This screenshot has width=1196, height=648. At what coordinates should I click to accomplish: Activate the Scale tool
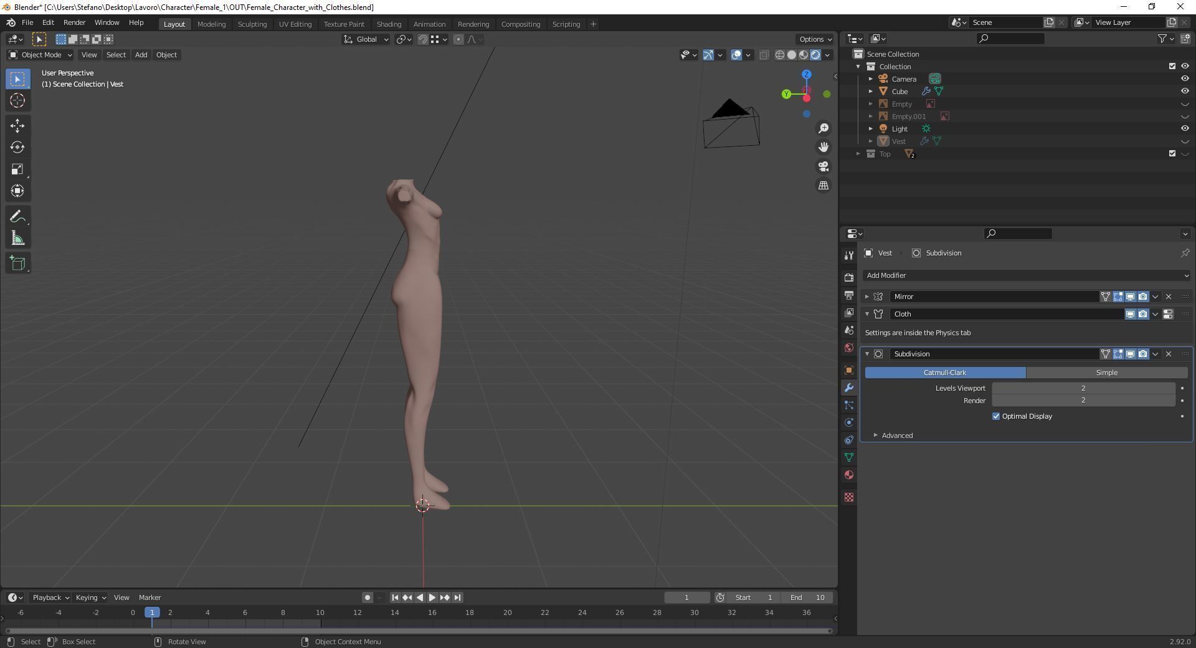pyautogui.click(x=17, y=169)
